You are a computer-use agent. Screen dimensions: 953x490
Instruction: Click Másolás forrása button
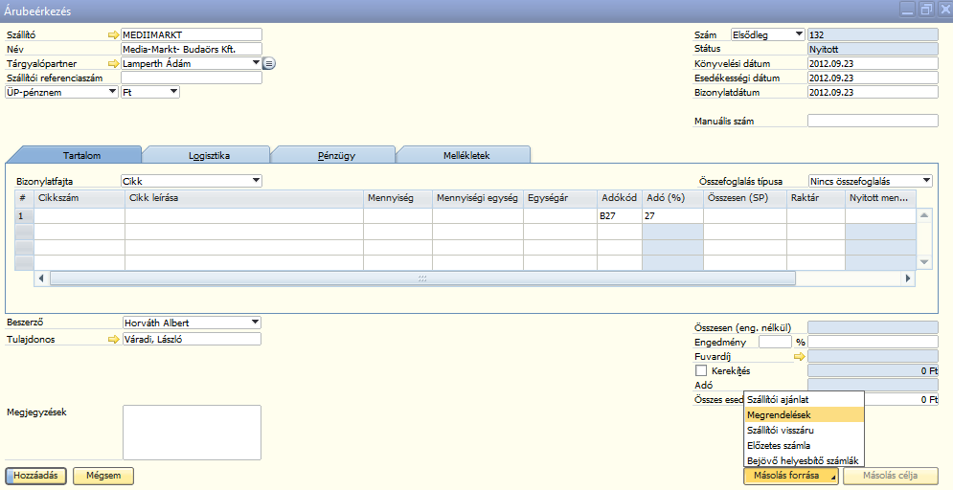pos(791,476)
